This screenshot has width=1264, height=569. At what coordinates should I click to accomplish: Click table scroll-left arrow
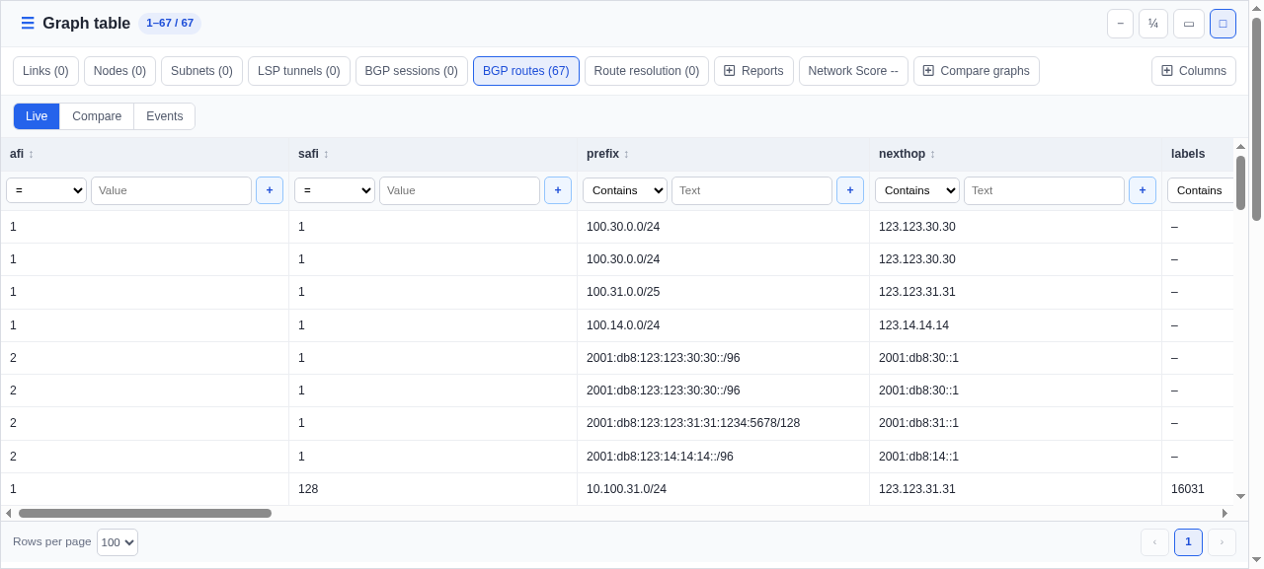(8, 513)
